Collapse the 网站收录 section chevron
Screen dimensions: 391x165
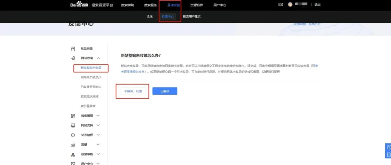pos(99,58)
